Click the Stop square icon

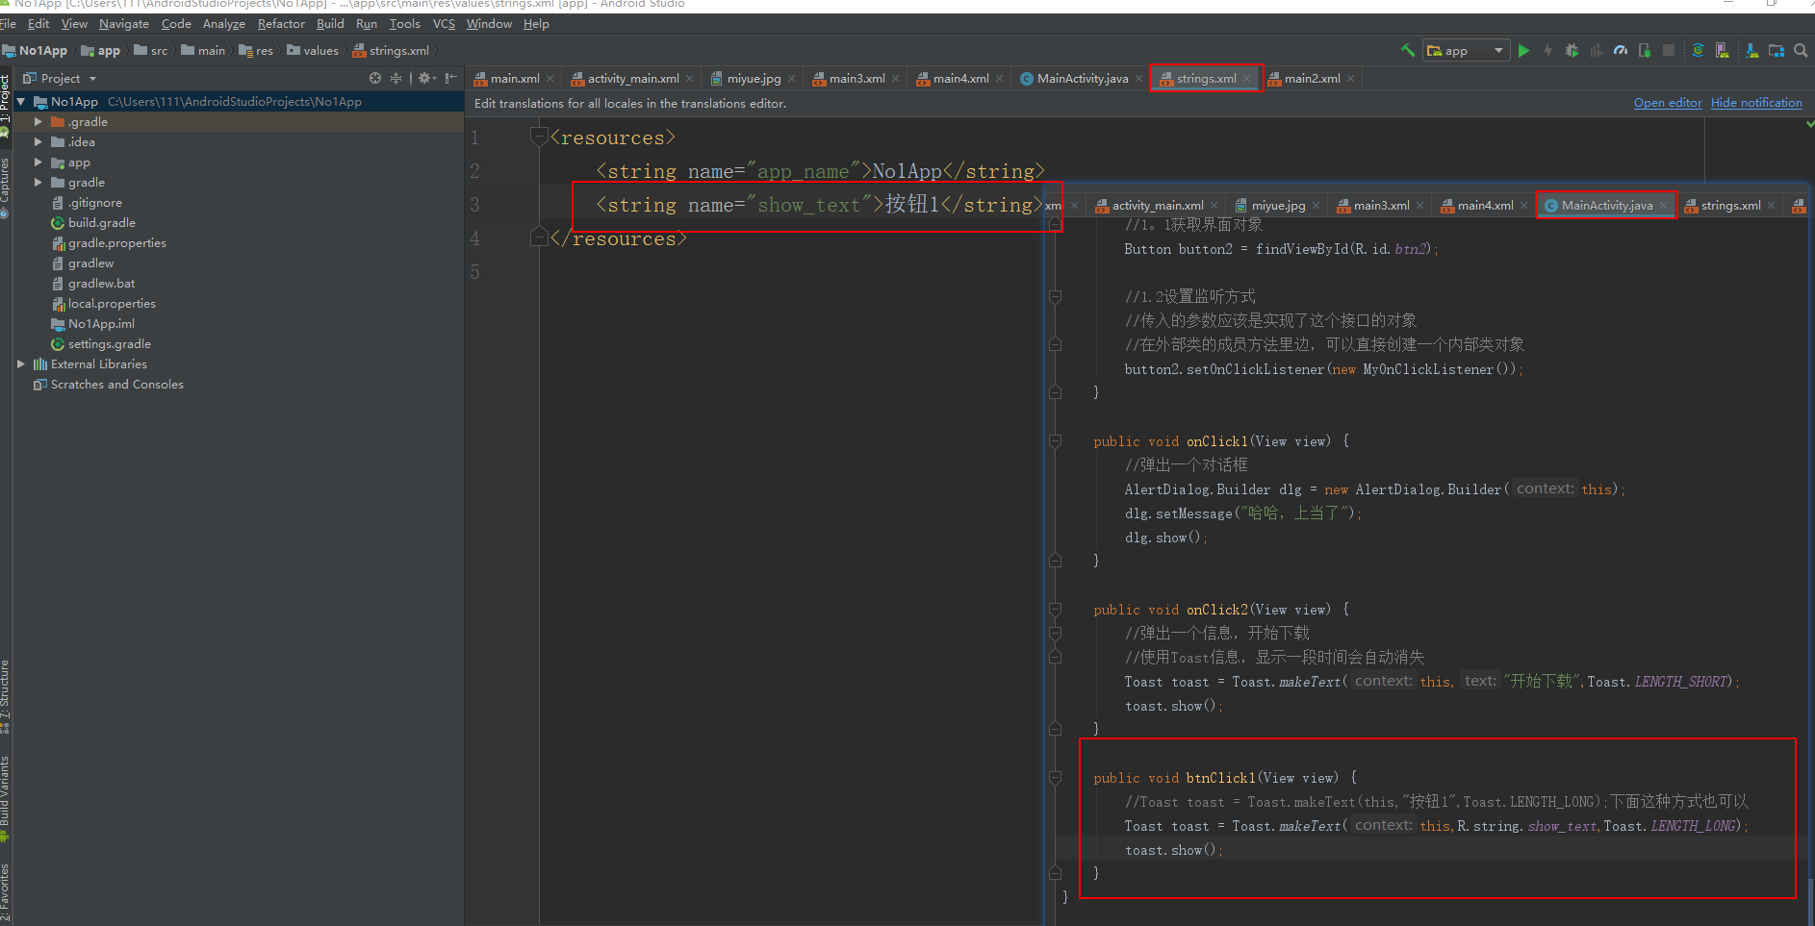(1669, 50)
